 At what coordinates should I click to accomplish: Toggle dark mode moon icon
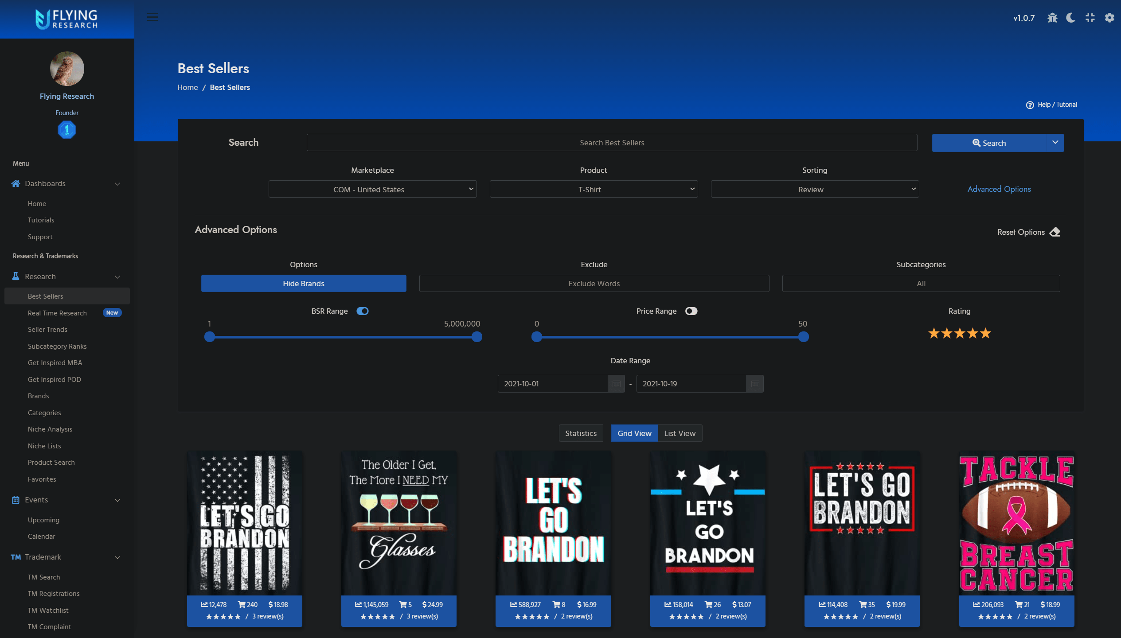[x=1071, y=18]
